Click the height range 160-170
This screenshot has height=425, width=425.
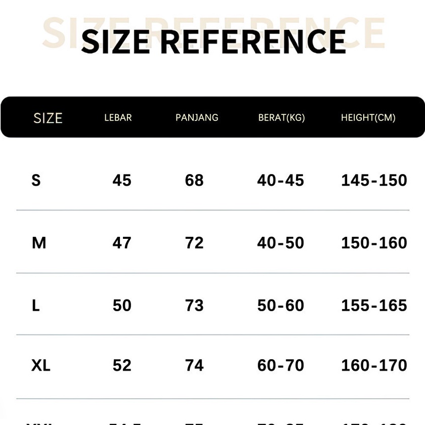click(x=374, y=365)
